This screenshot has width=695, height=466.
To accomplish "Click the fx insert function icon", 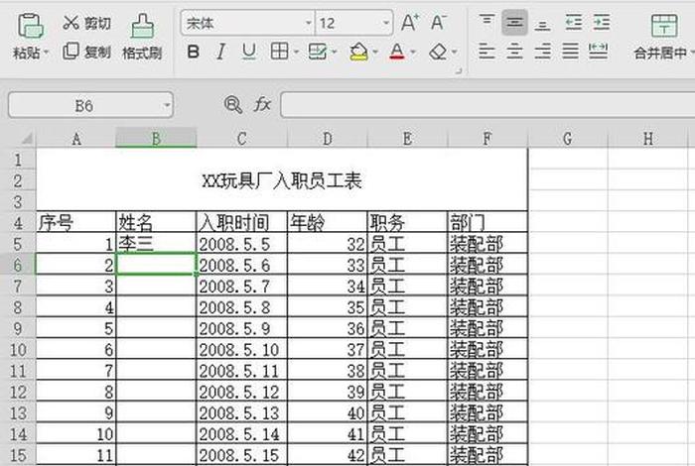I will pos(262,105).
